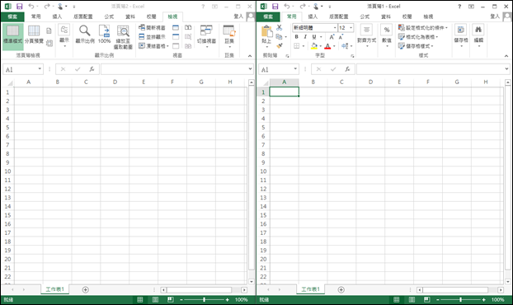Screen dimensions: 513x305
Task: Toggle Normal view icon in 活頁簿2 status bar
Action: pos(139,299)
